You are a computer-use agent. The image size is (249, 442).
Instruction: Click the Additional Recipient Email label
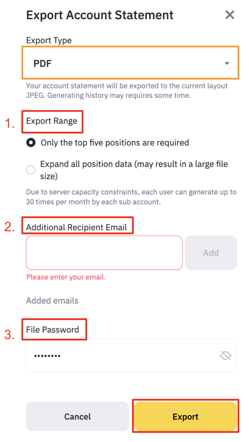point(77,227)
